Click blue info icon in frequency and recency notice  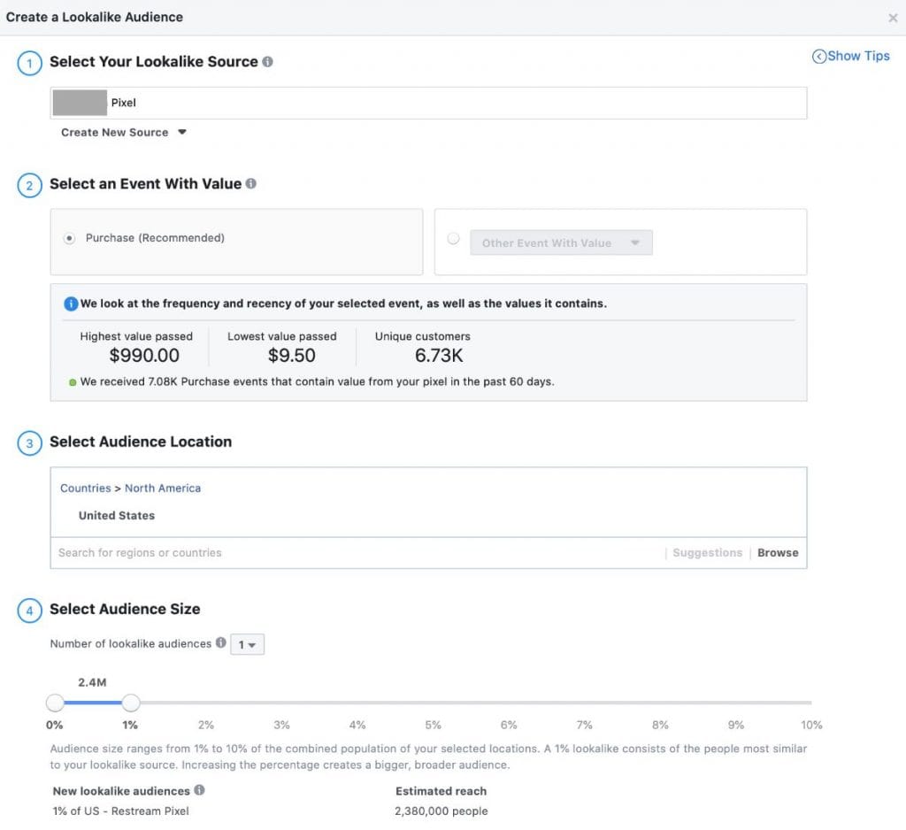coord(71,304)
